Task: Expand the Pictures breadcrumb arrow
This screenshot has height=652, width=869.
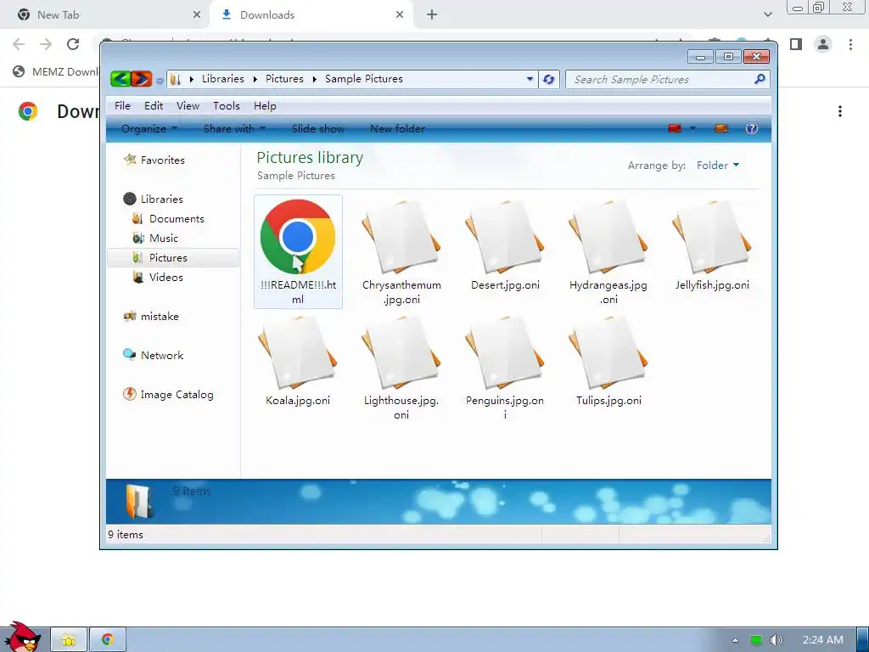Action: (314, 79)
